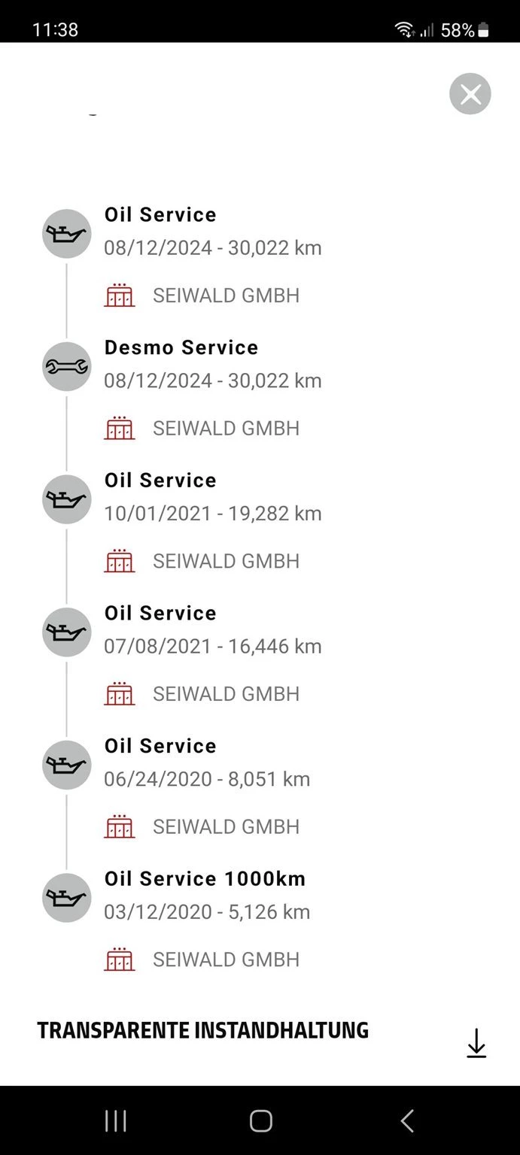This screenshot has width=520, height=1155.
Task: Tap oil can icon for 30,022 km service
Action: click(x=67, y=234)
